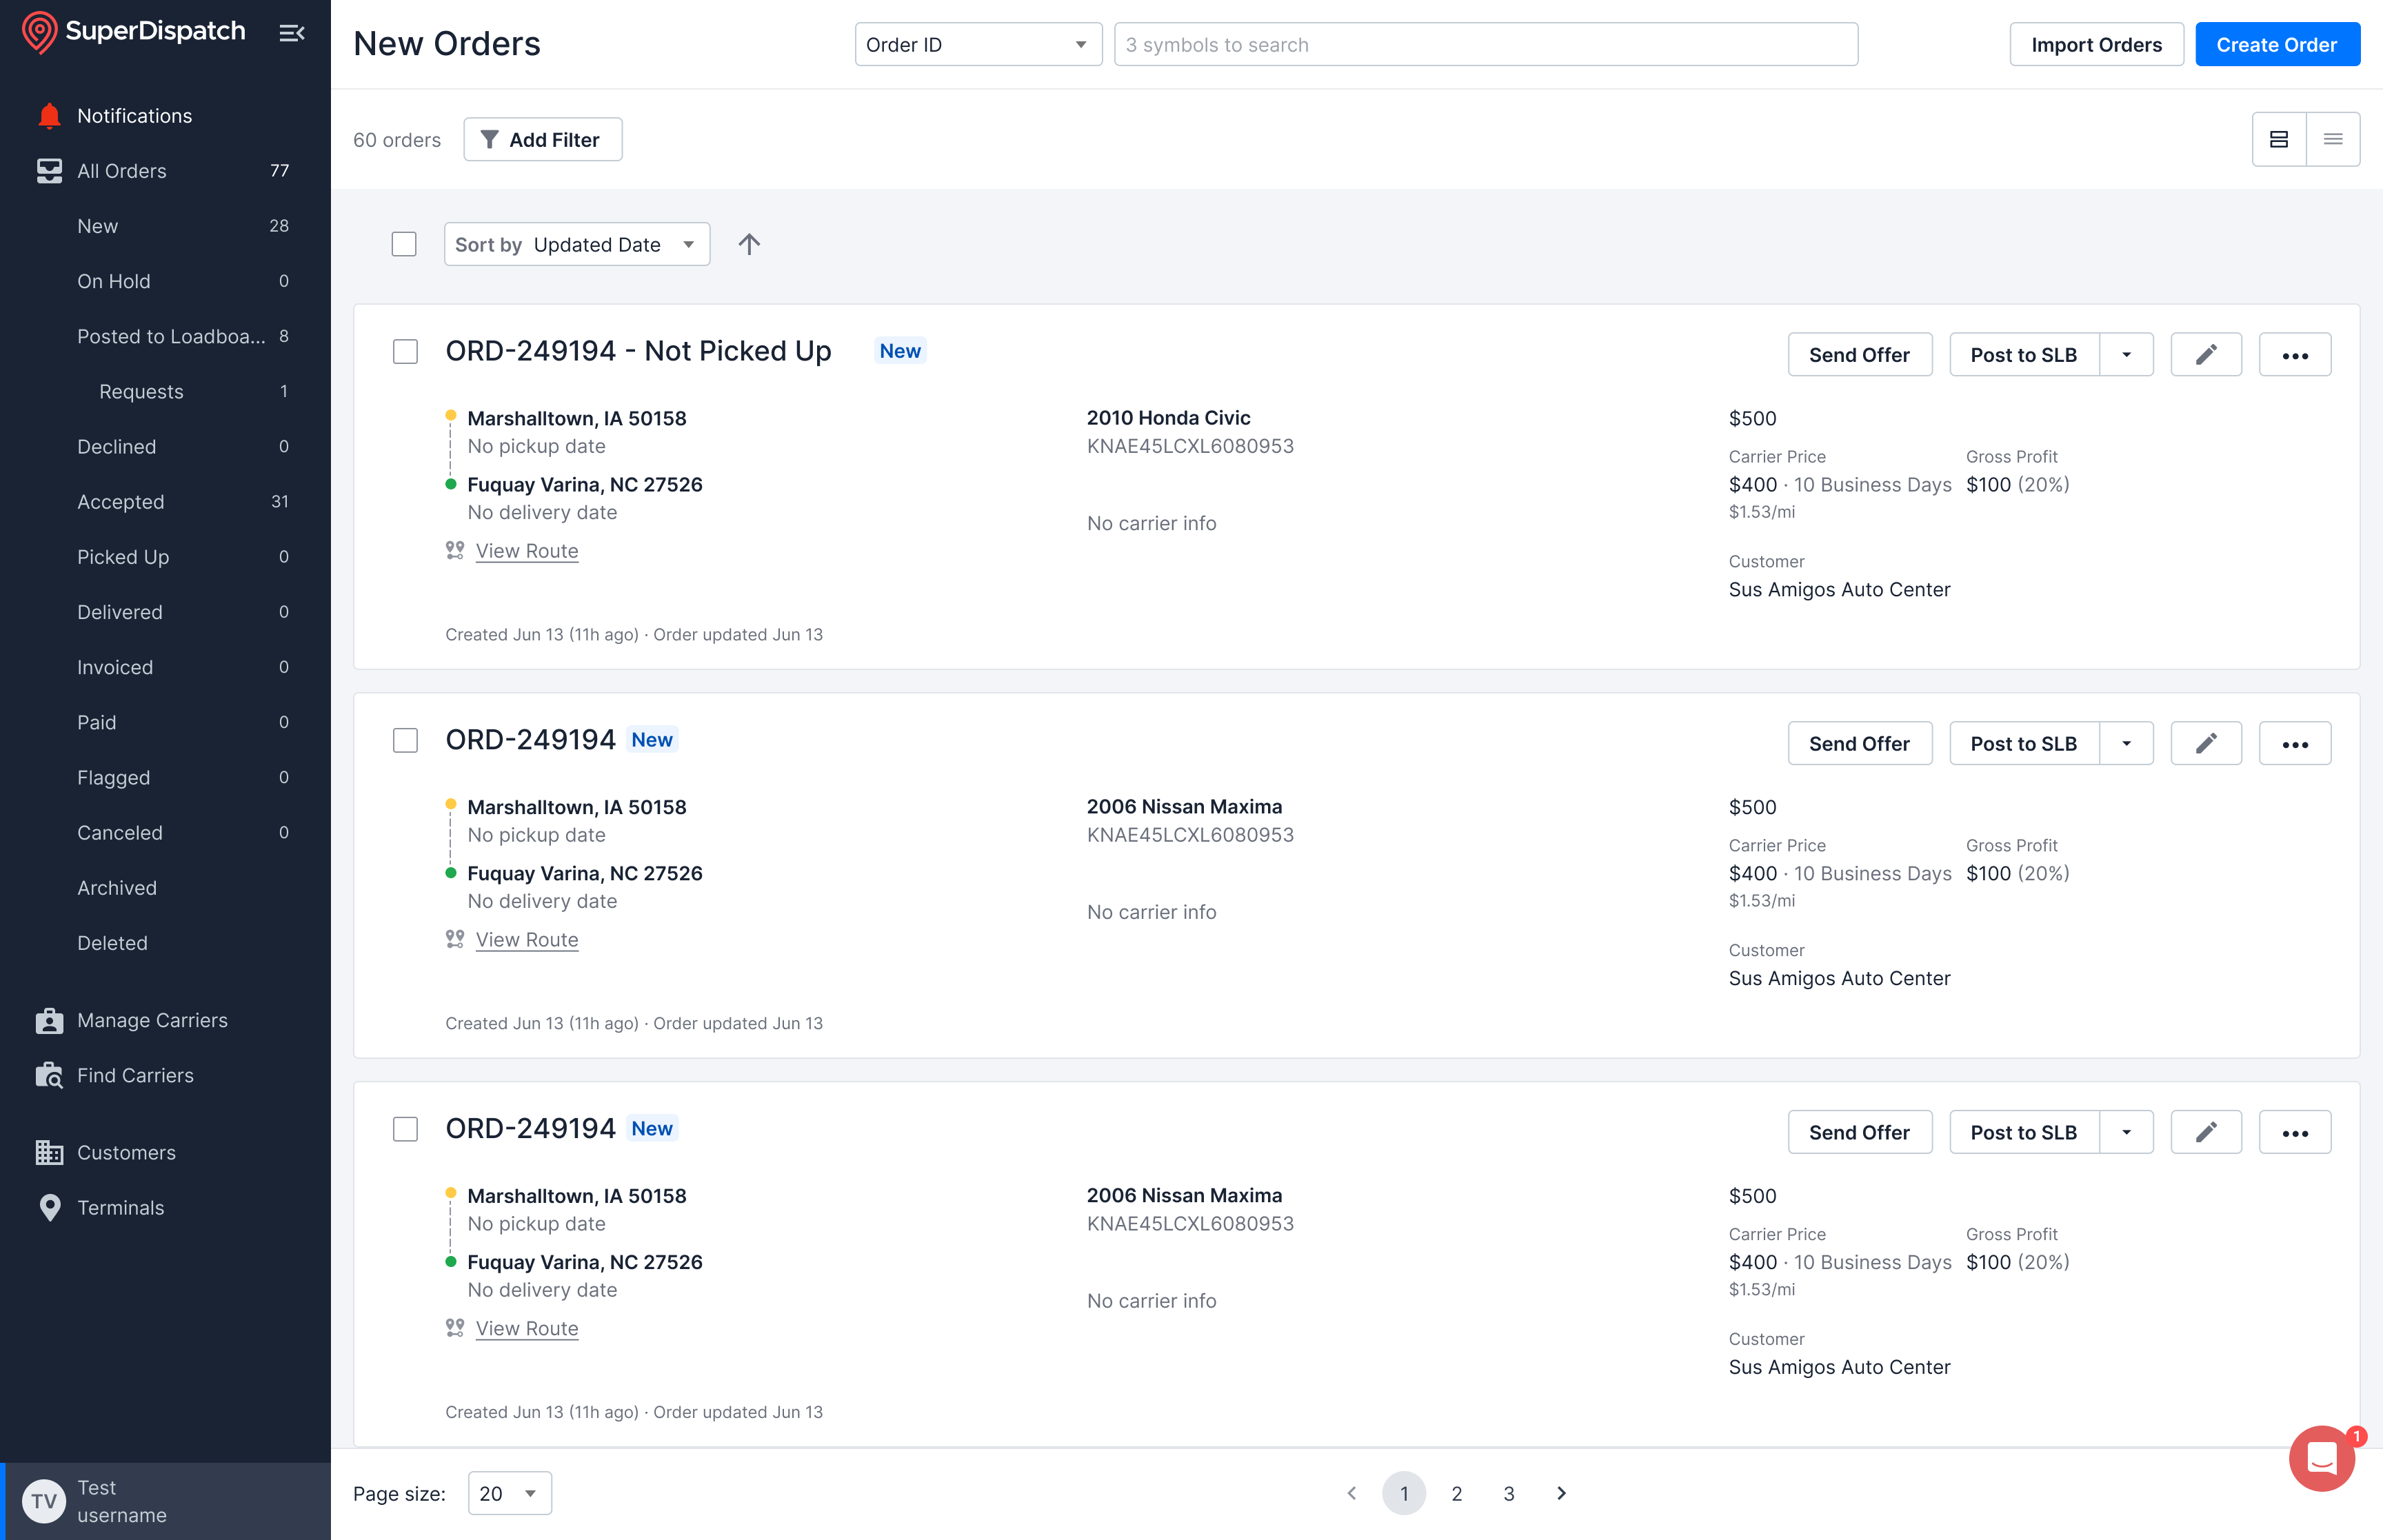Image resolution: width=2383 pixels, height=1540 pixels.
Task: Go to page 3
Action: point(1508,1493)
